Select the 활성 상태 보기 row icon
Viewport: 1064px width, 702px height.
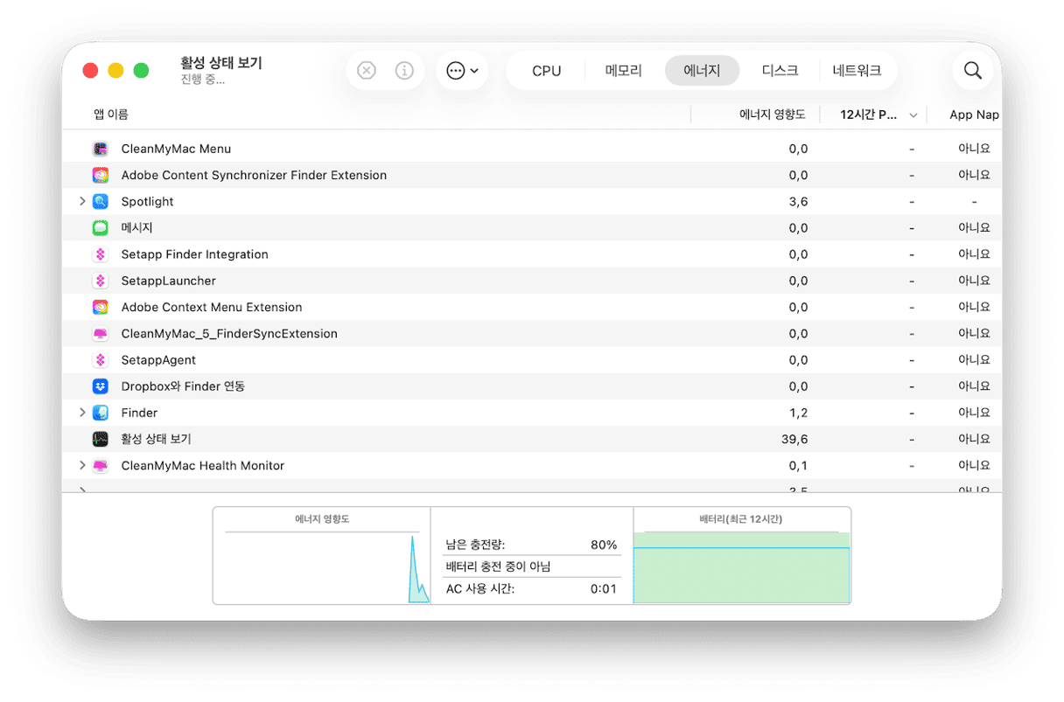[101, 439]
